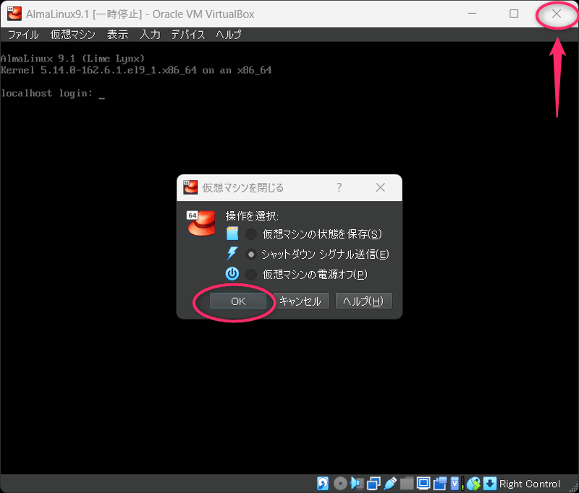
Task: Click the AlmaLinux 9.1 (Lime Lynx) text line
Action: tap(72, 59)
